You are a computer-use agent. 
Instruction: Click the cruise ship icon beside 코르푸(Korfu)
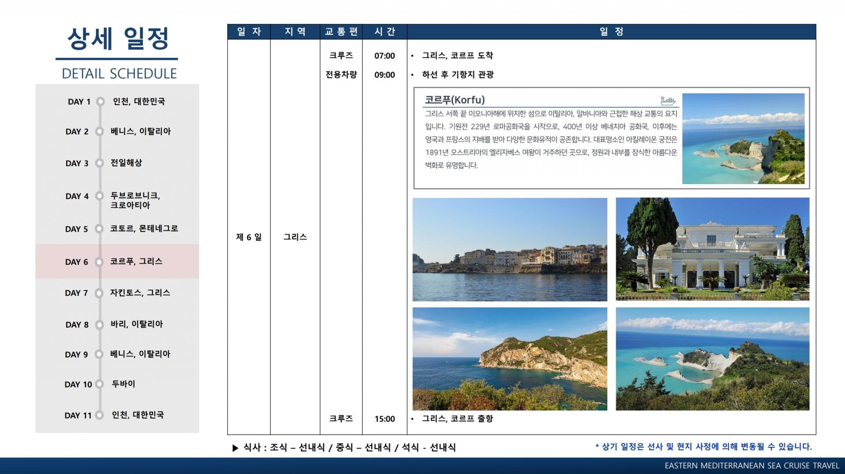tap(668, 100)
